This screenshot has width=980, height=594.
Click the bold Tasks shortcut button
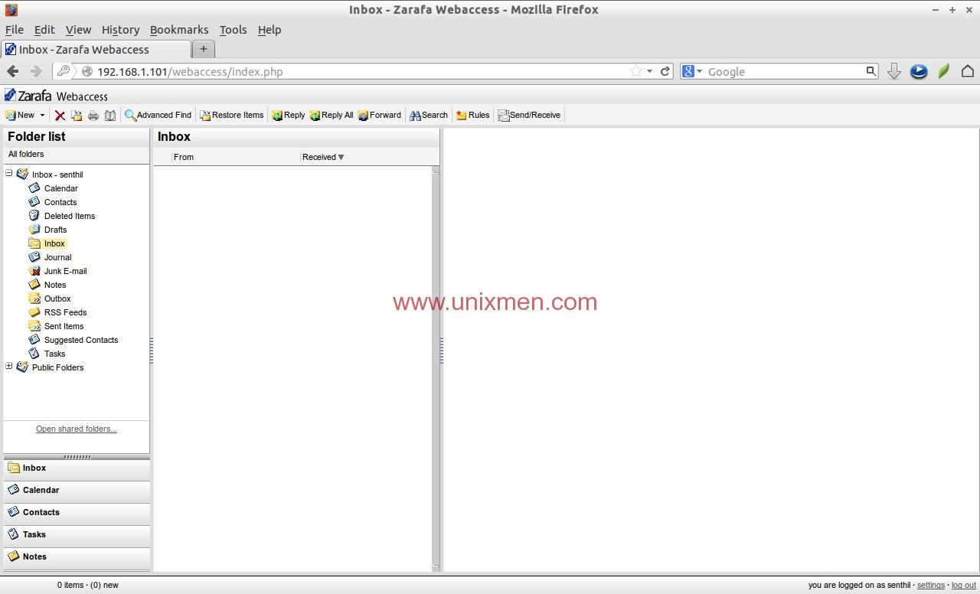point(77,535)
